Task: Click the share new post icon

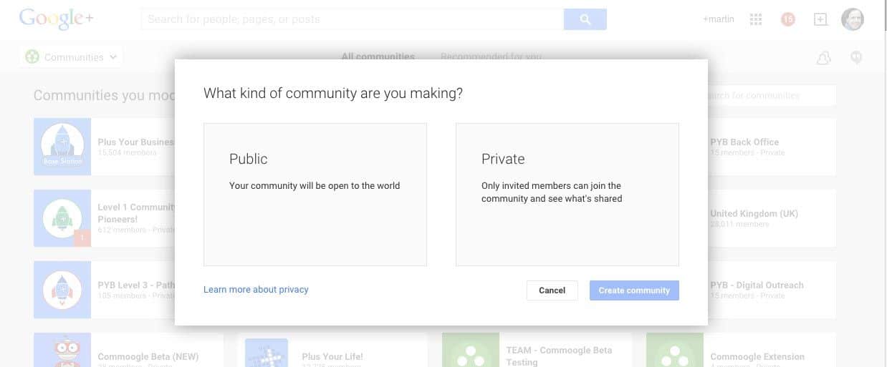Action: 820,19
